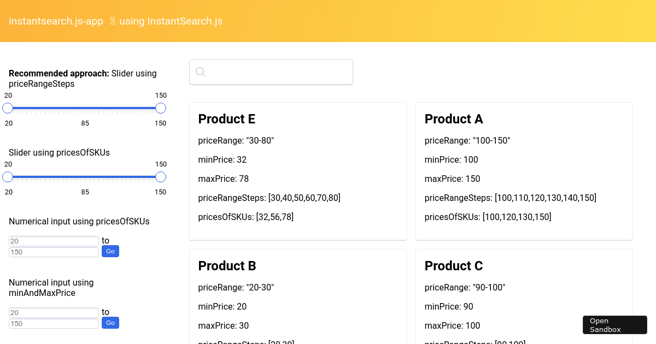Screen dimensions: 656x344
Task: Click the pricesOfSKUs numerical minimum input
Action: [x=54, y=241]
